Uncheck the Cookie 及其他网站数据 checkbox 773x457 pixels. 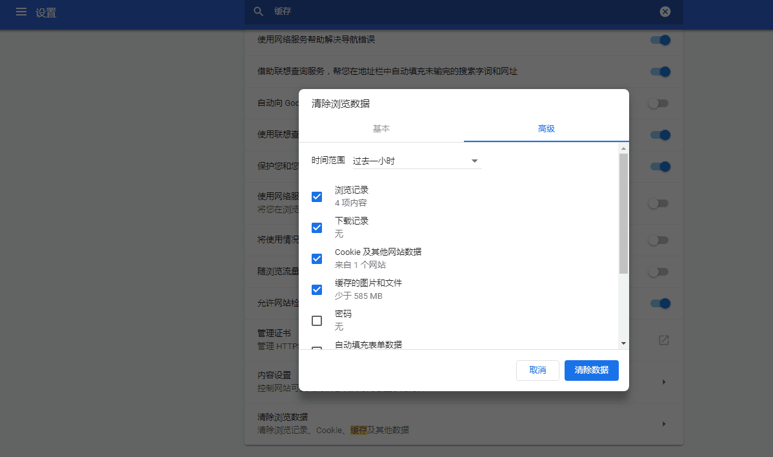coord(317,258)
